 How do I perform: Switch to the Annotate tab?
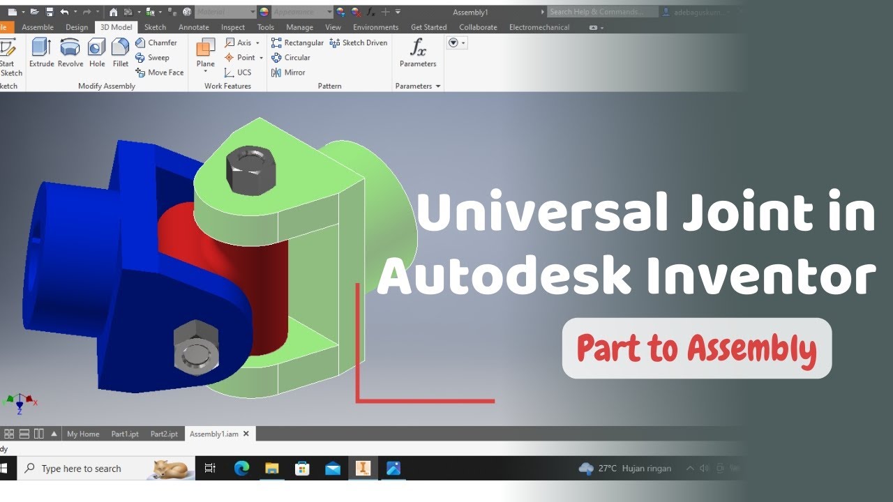[194, 27]
